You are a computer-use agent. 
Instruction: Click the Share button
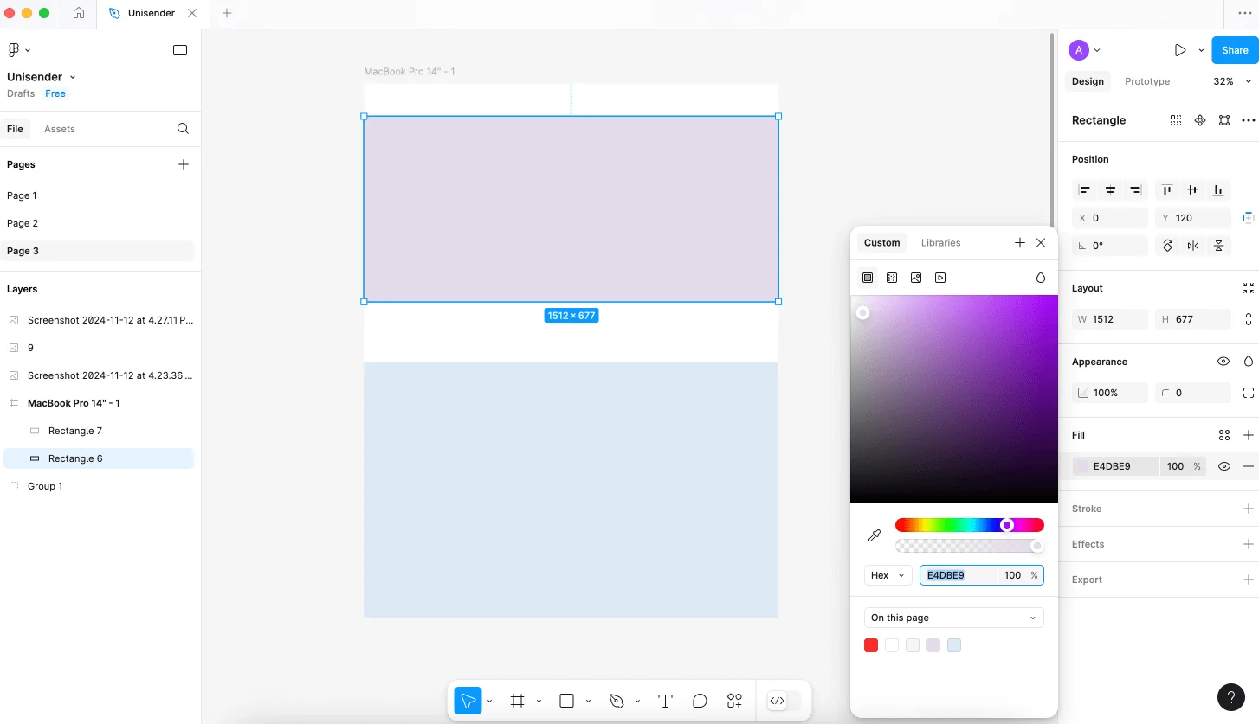[1235, 50]
